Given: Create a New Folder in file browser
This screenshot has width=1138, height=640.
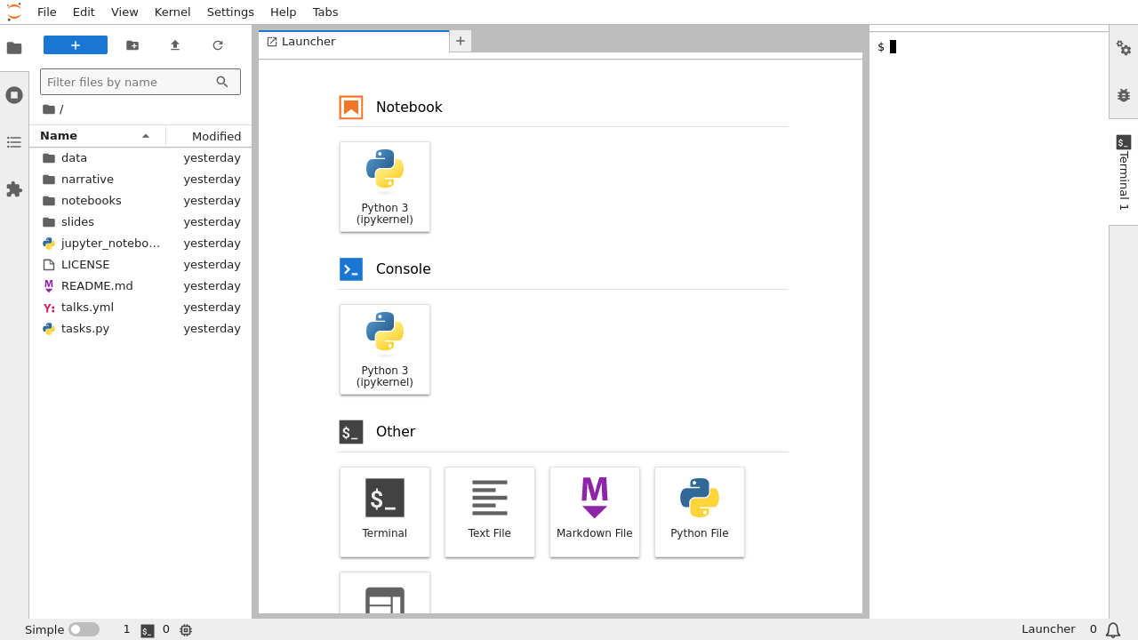Looking at the screenshot, I should click(132, 45).
